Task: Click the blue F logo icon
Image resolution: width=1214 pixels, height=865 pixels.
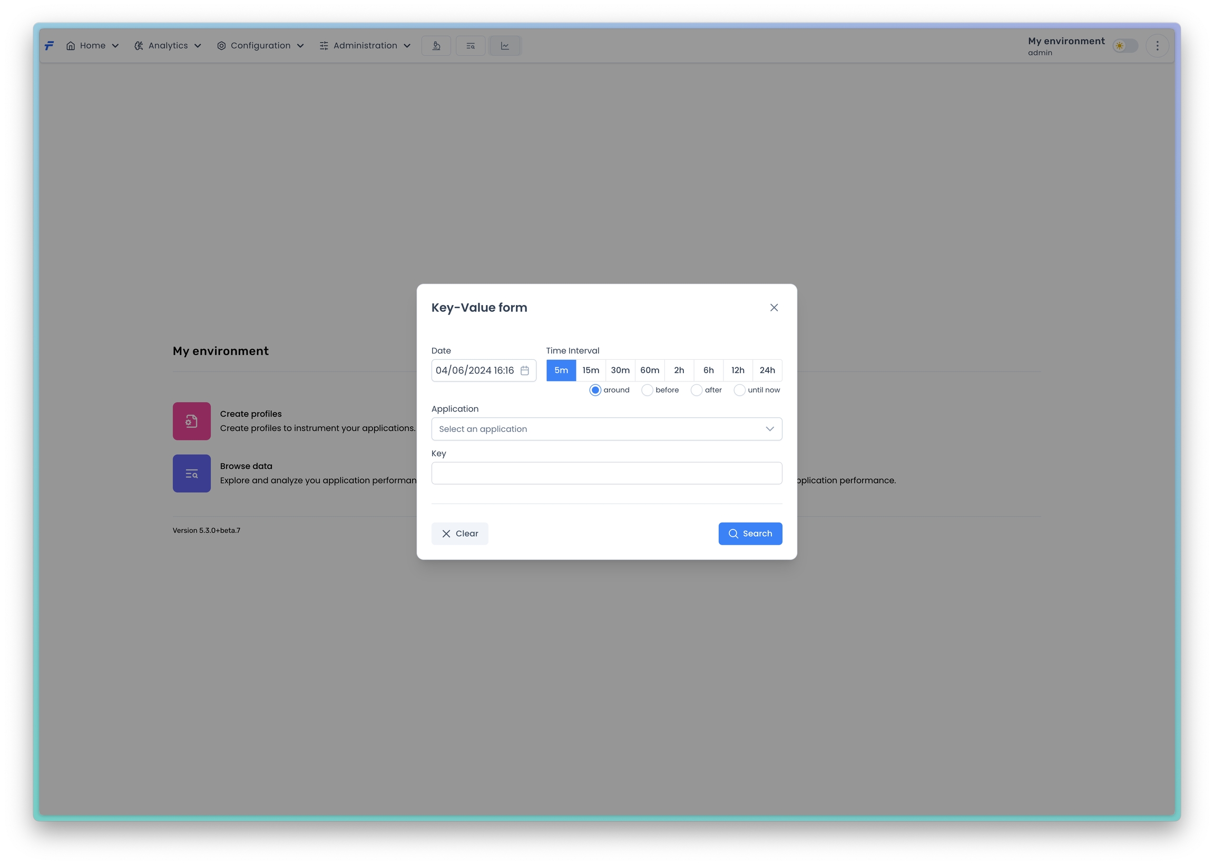Action: [x=49, y=46]
